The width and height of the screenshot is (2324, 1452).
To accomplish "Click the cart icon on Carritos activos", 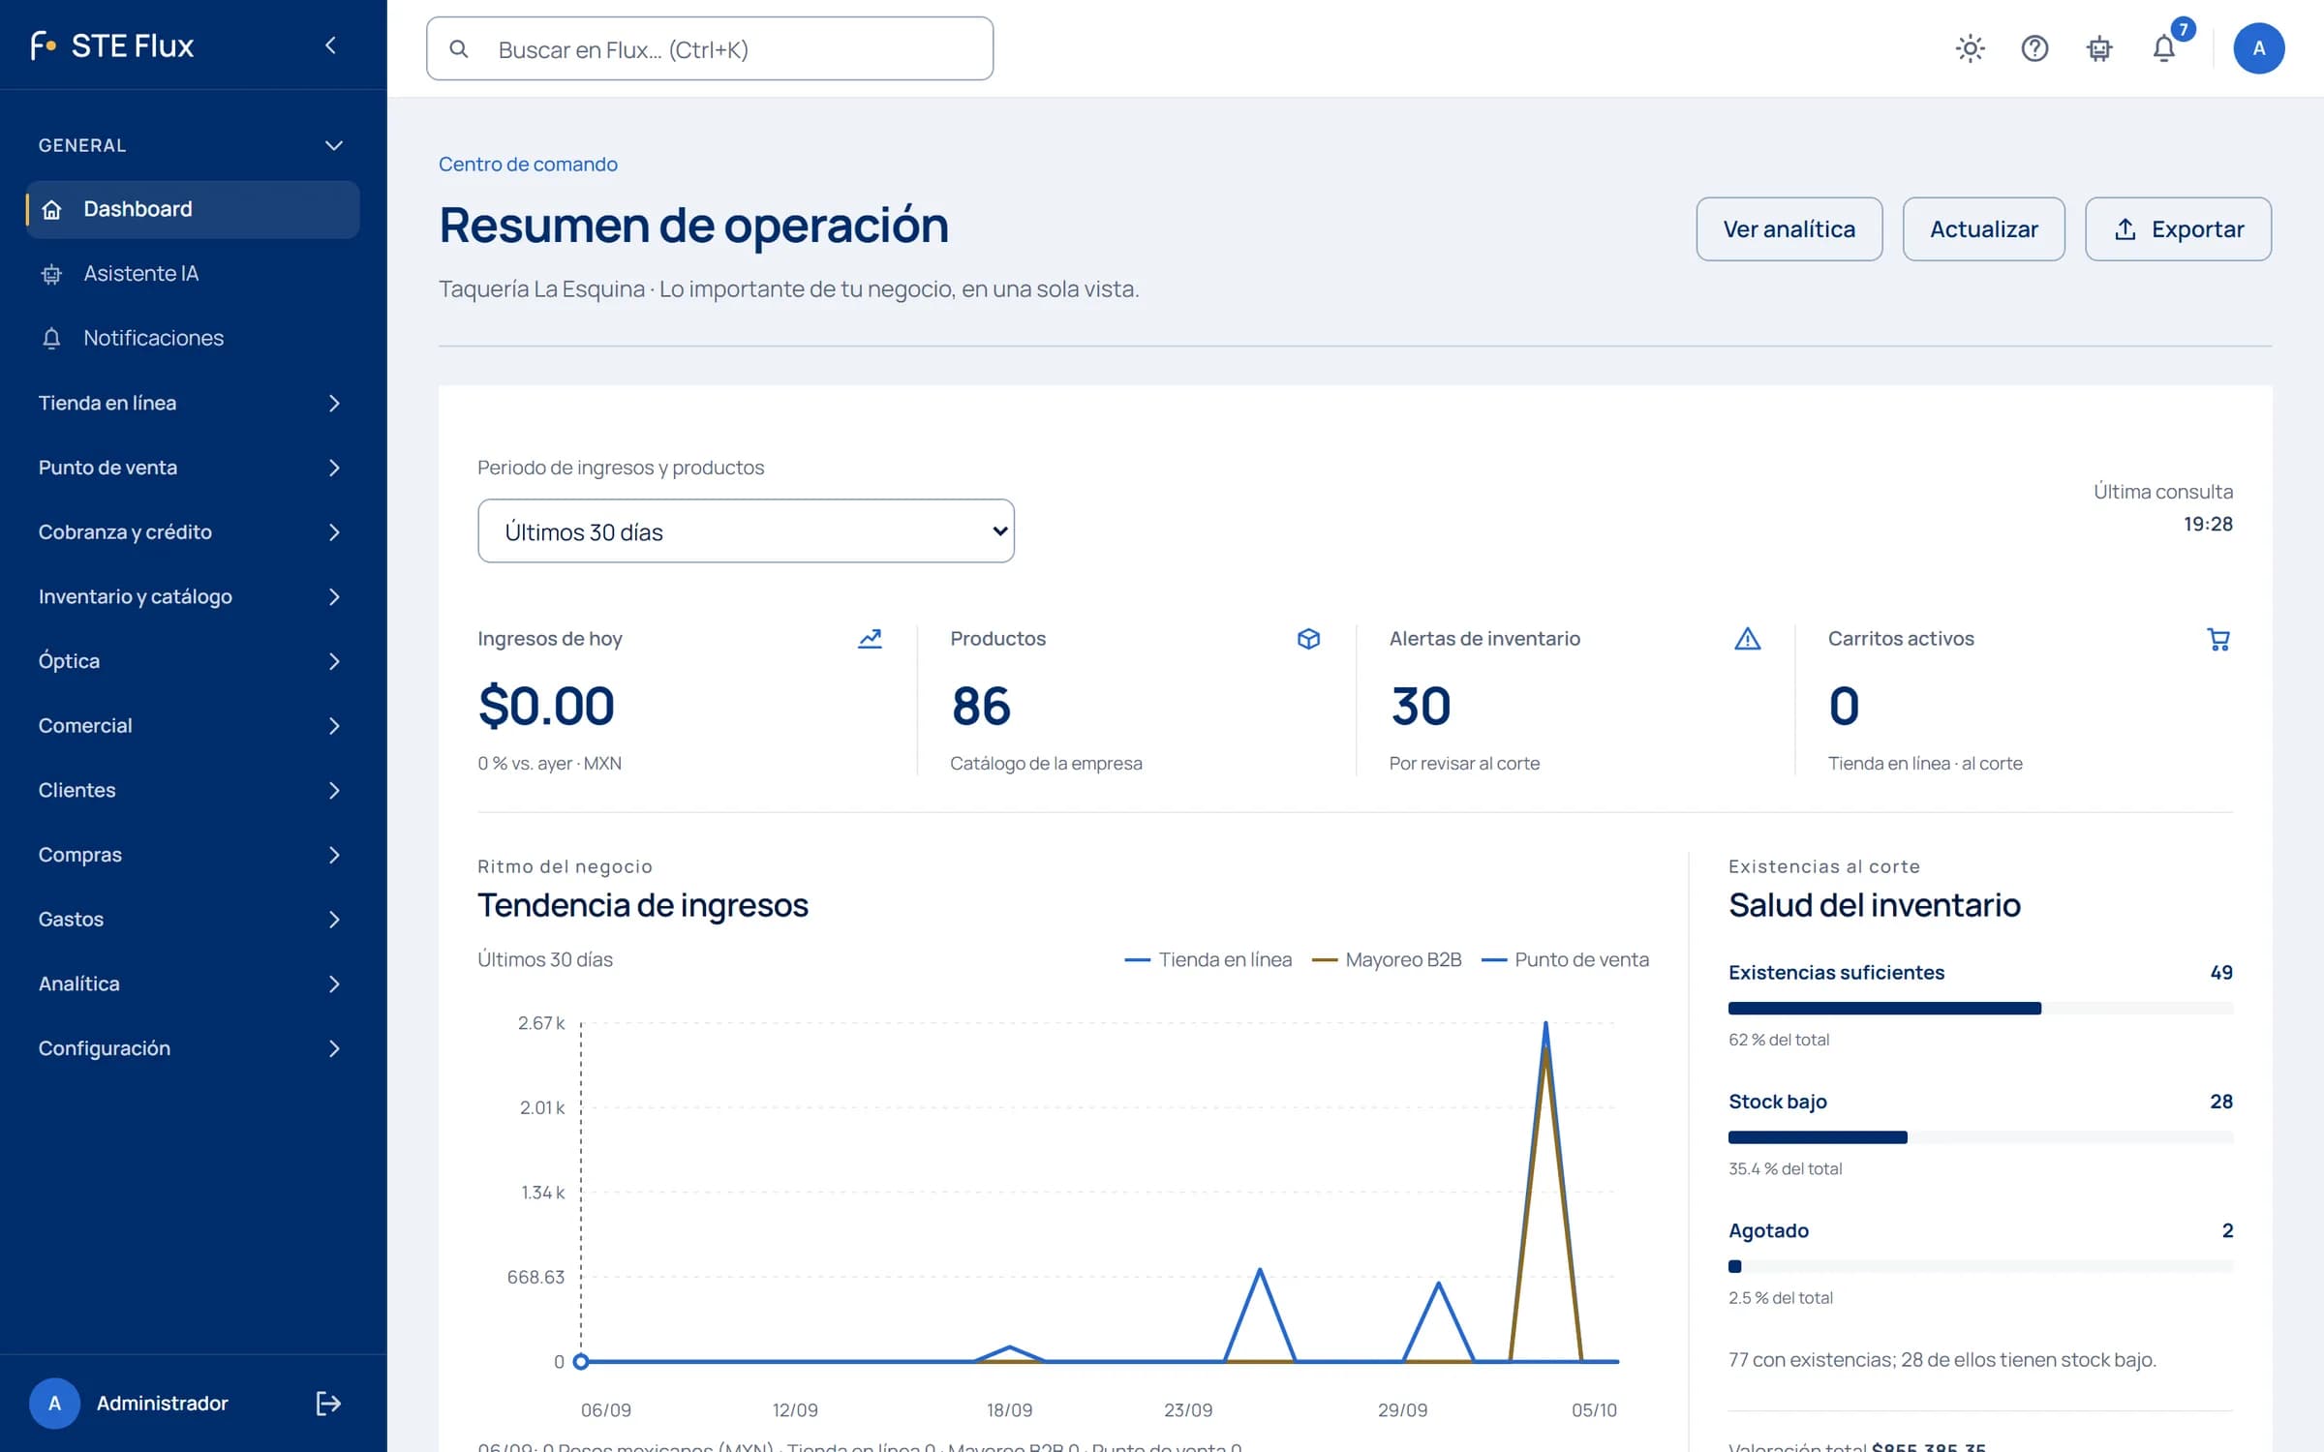I will pyautogui.click(x=2218, y=639).
